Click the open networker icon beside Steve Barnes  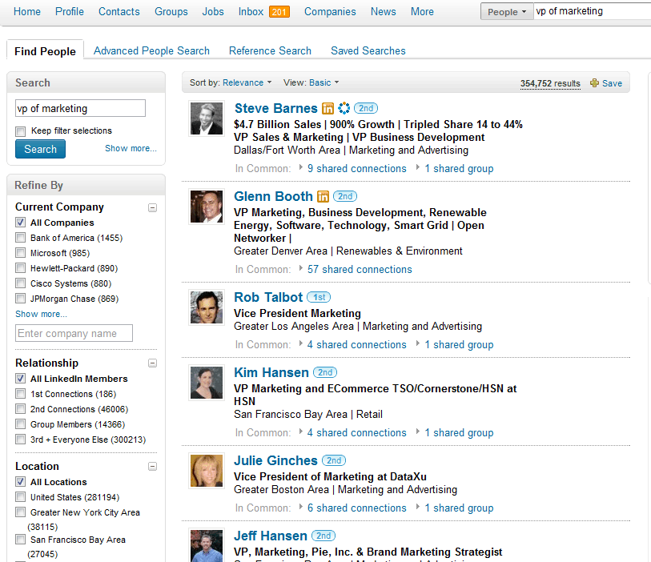[344, 108]
